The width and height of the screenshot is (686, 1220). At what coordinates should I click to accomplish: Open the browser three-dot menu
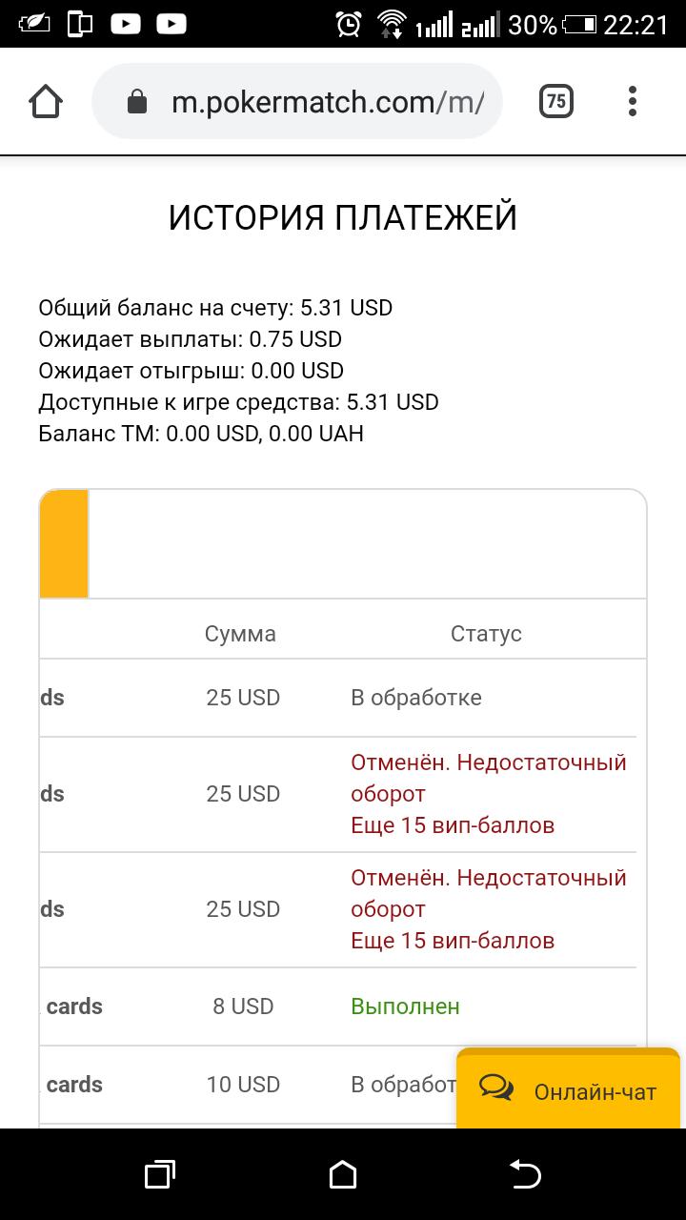click(633, 101)
